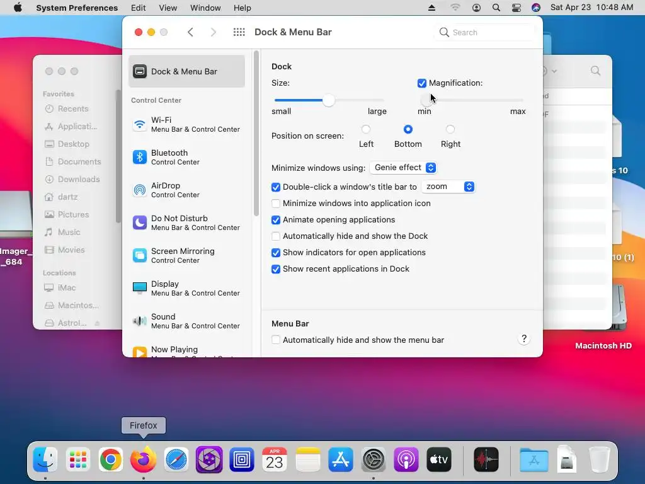The width and height of the screenshot is (645, 484).
Task: Click the Finder window search magnifier
Action: click(x=595, y=71)
